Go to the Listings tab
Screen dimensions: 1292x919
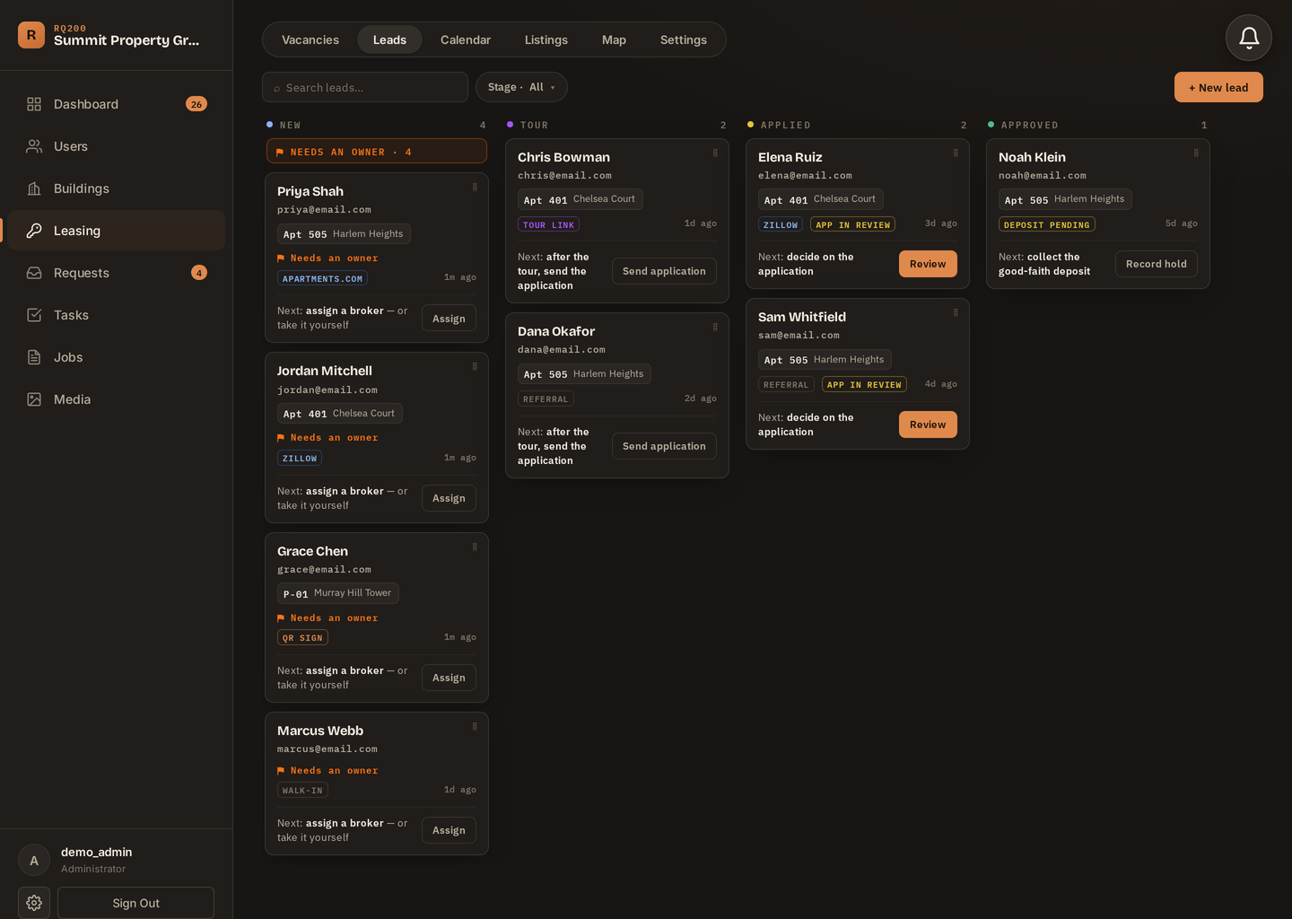click(546, 39)
